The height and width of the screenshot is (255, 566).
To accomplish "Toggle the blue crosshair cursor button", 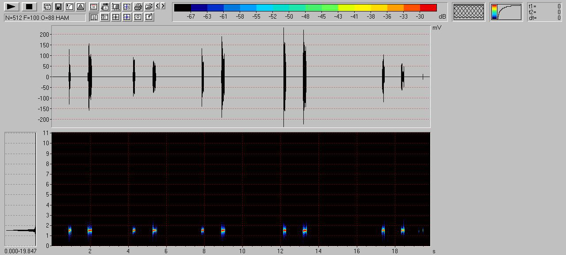I will (x=127, y=17).
